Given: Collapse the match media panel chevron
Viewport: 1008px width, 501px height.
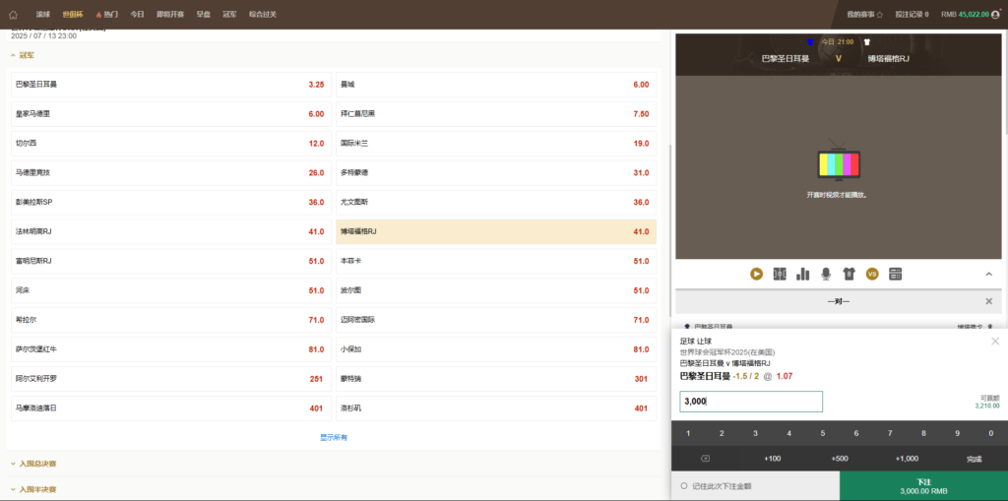Looking at the screenshot, I should point(988,274).
